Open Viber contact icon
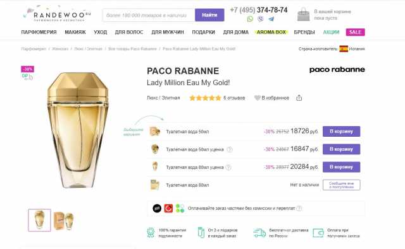Viewport: 405px width, 249px height. click(x=260, y=19)
